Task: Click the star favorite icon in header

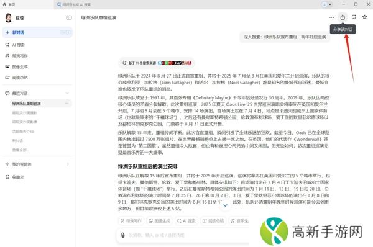Action: 364,17
